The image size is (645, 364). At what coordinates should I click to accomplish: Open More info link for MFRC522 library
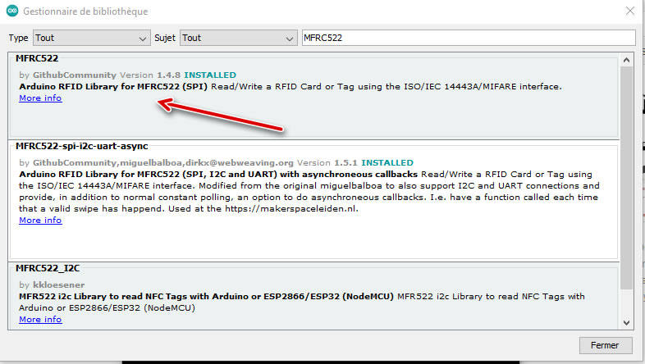click(40, 98)
